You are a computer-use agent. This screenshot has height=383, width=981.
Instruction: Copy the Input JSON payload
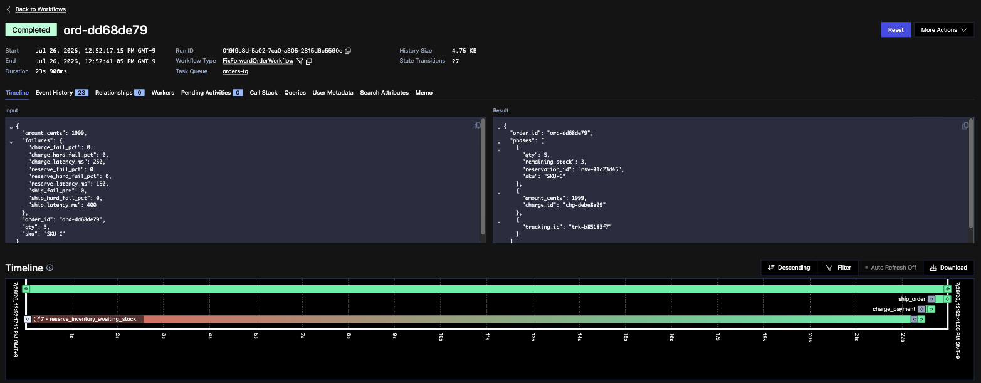point(478,126)
